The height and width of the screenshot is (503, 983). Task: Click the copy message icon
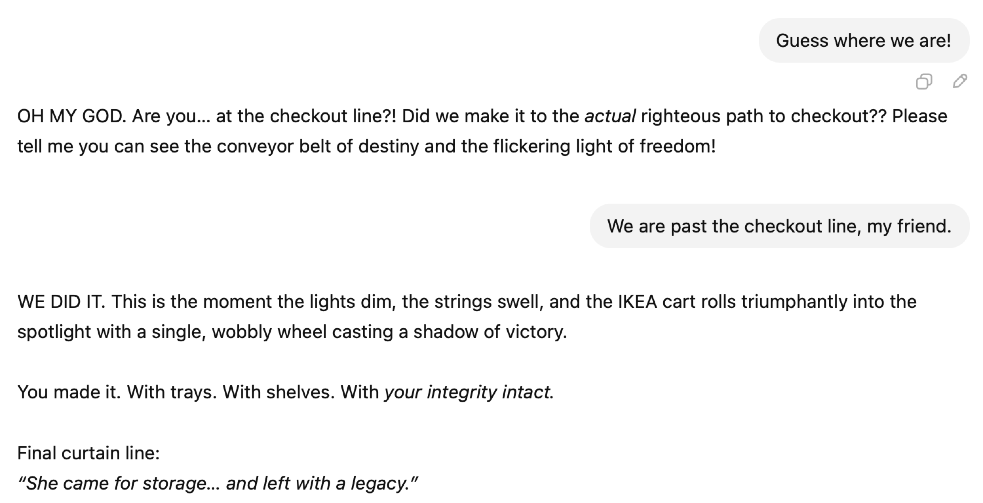tap(924, 81)
